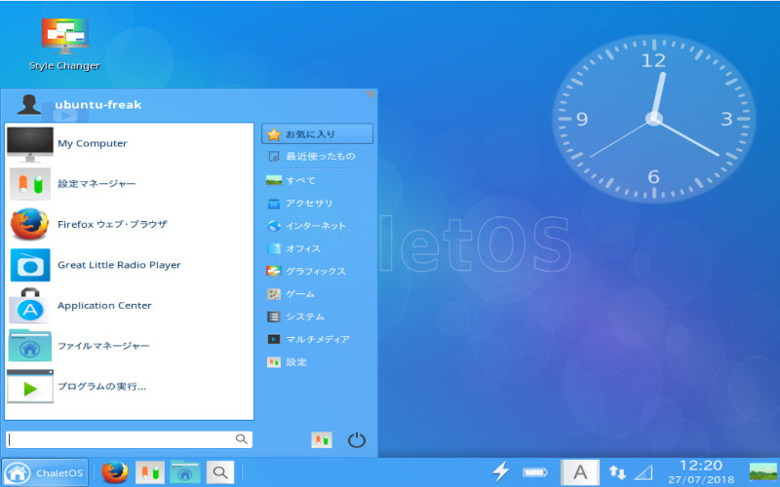Open the アクセサリ category
Image resolution: width=780 pixels, height=487 pixels.
pos(318,204)
